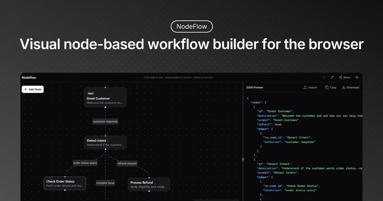Viewport: 383px width, 201px height.
Task: Select the Check Order Status node
Action: click(x=65, y=183)
